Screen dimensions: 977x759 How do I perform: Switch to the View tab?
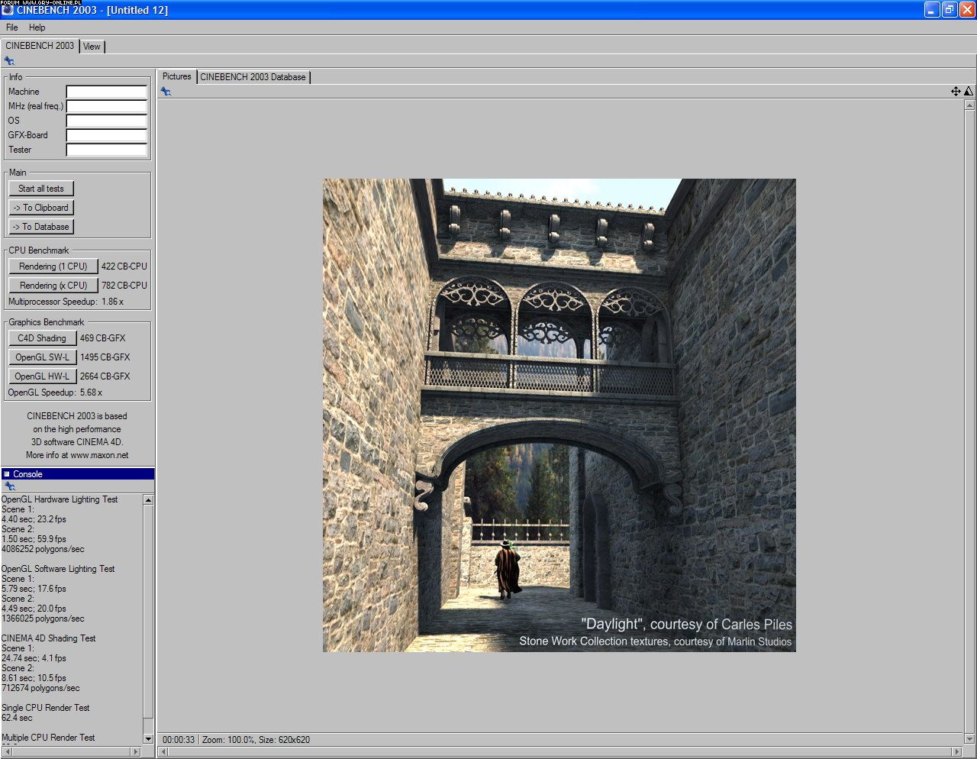tap(92, 47)
